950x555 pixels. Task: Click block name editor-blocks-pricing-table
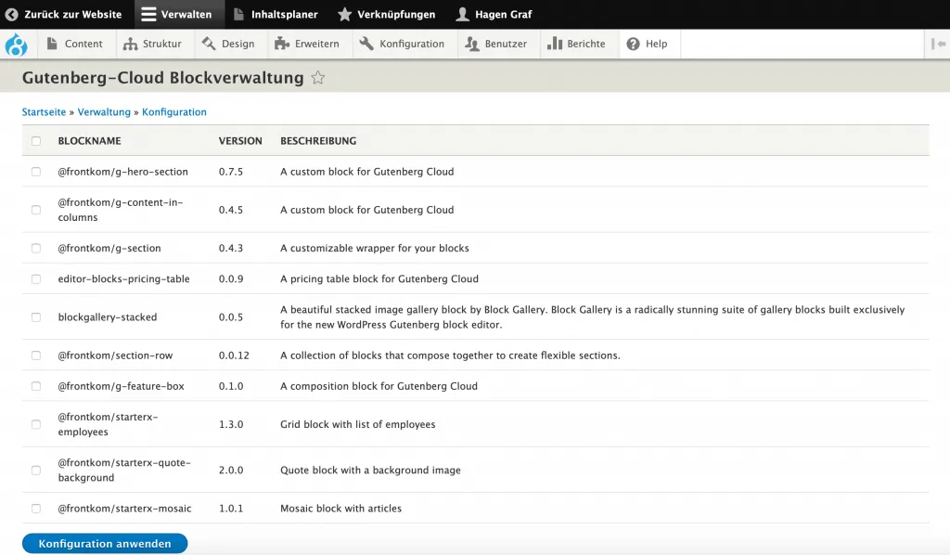123,278
